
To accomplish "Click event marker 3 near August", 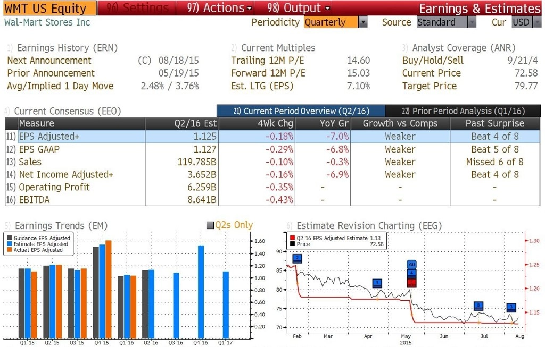I will pos(511,307).
